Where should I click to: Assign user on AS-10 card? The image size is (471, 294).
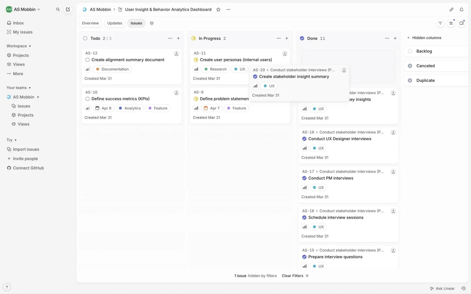coord(176,93)
